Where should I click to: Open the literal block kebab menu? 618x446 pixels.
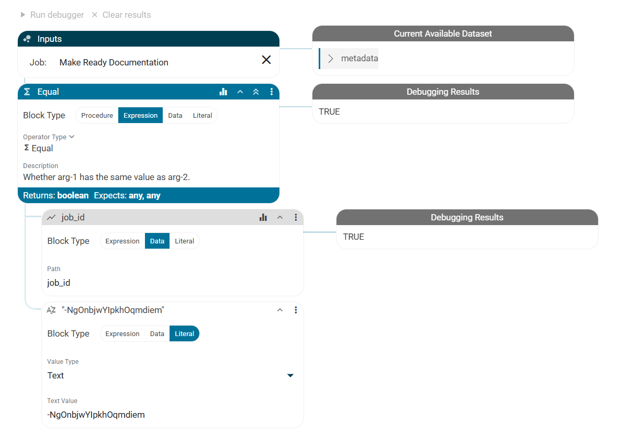296,310
